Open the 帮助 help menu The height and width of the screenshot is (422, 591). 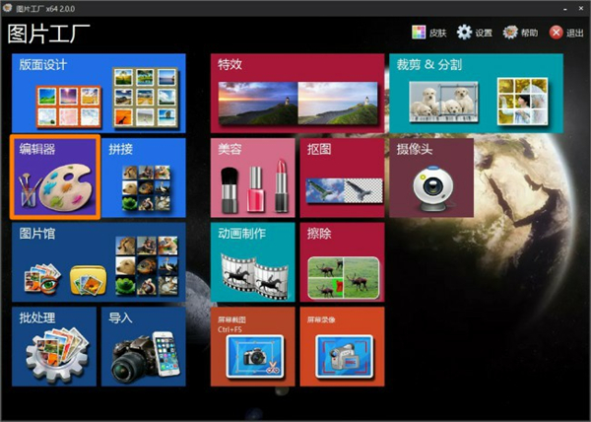520,33
